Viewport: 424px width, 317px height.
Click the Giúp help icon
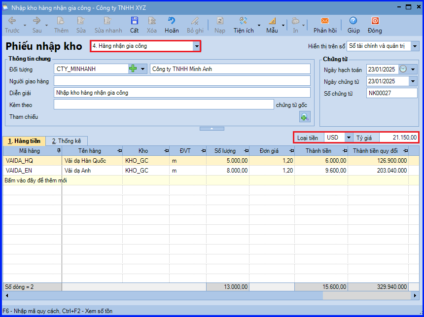pyautogui.click(x=353, y=21)
